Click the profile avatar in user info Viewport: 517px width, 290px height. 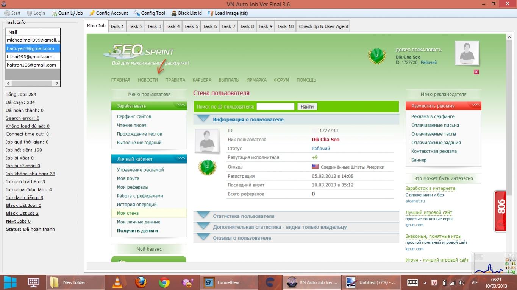[207, 141]
